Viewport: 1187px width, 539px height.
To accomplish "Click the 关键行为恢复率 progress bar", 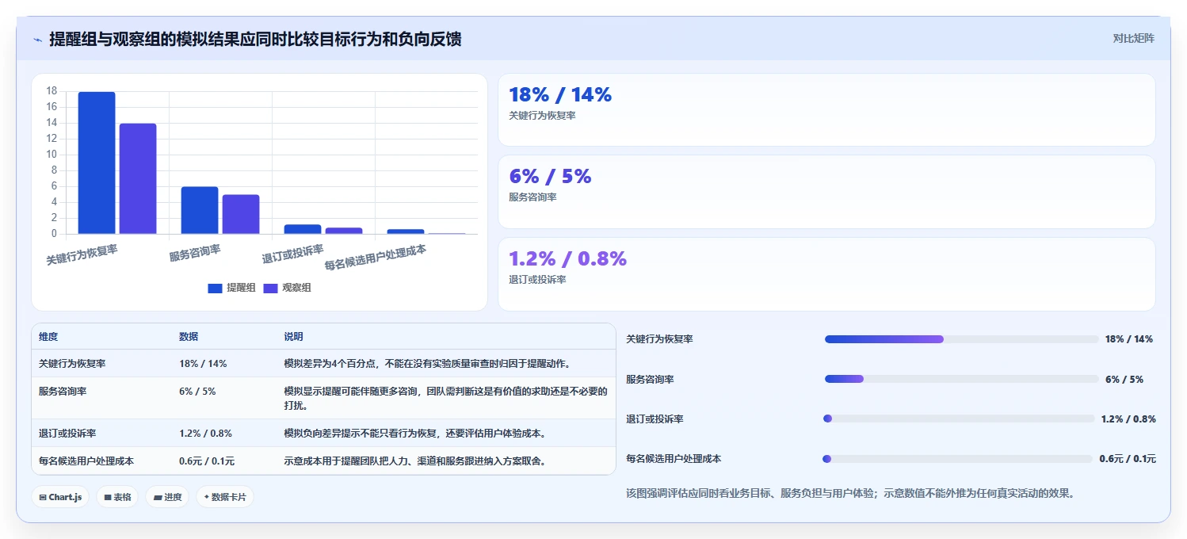I will (961, 339).
